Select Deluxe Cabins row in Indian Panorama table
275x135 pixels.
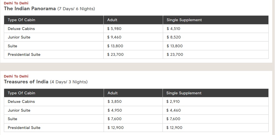21,29
